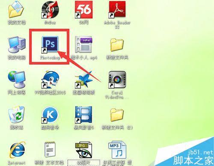The height and width of the screenshot is (166, 214).
Task: Select the Baofeng film-strip player icon
Action: (x=83, y=115)
